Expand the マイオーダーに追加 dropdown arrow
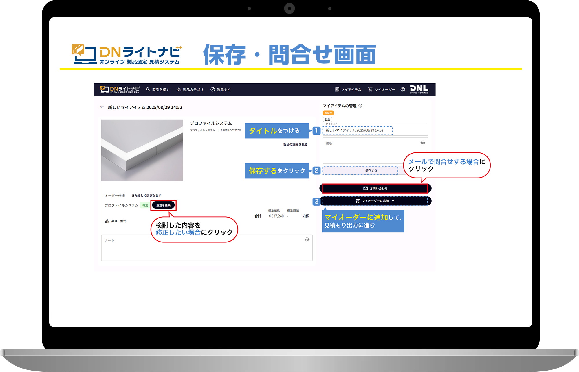Screen dimensions: 579x372 point(393,201)
